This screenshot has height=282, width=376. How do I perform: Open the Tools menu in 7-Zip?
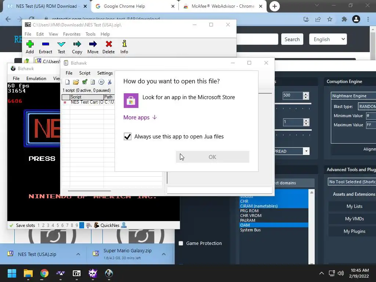pos(90,34)
